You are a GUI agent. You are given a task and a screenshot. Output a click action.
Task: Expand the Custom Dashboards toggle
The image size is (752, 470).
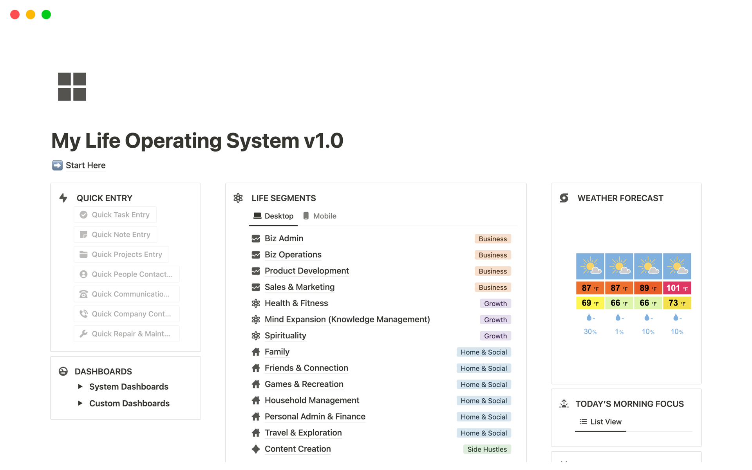(80, 403)
